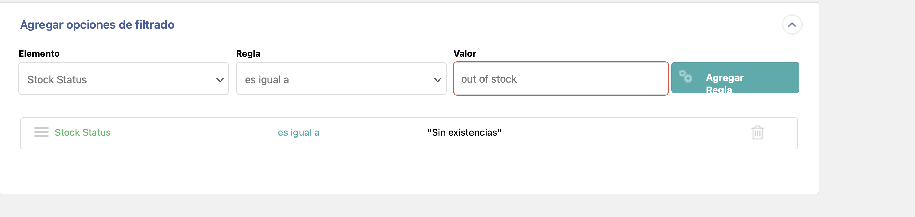Screen dimensions: 915x217
Task: Click the Agregar Regla button
Action: coord(735,78)
